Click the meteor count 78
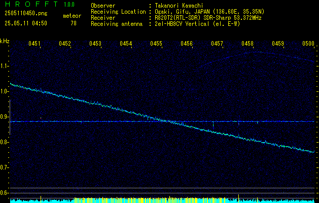Image resolution: width=319 pixels, height=203 pixels. click(x=74, y=23)
